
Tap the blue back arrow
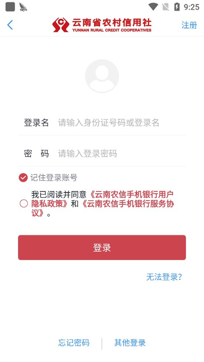[10, 25]
